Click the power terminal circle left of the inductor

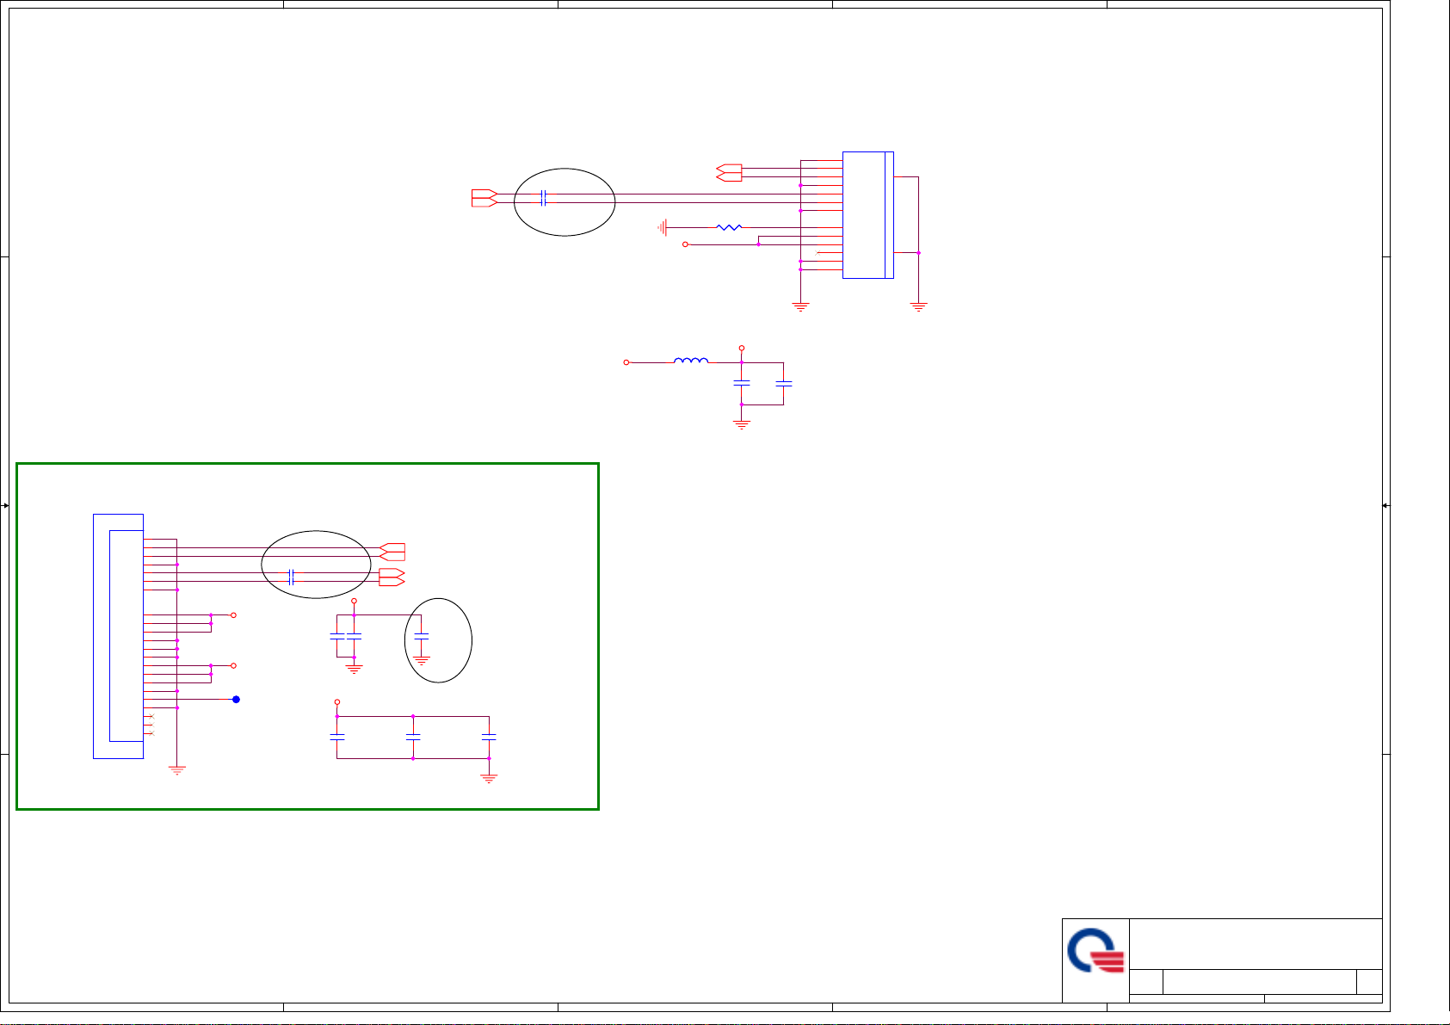pos(626,362)
